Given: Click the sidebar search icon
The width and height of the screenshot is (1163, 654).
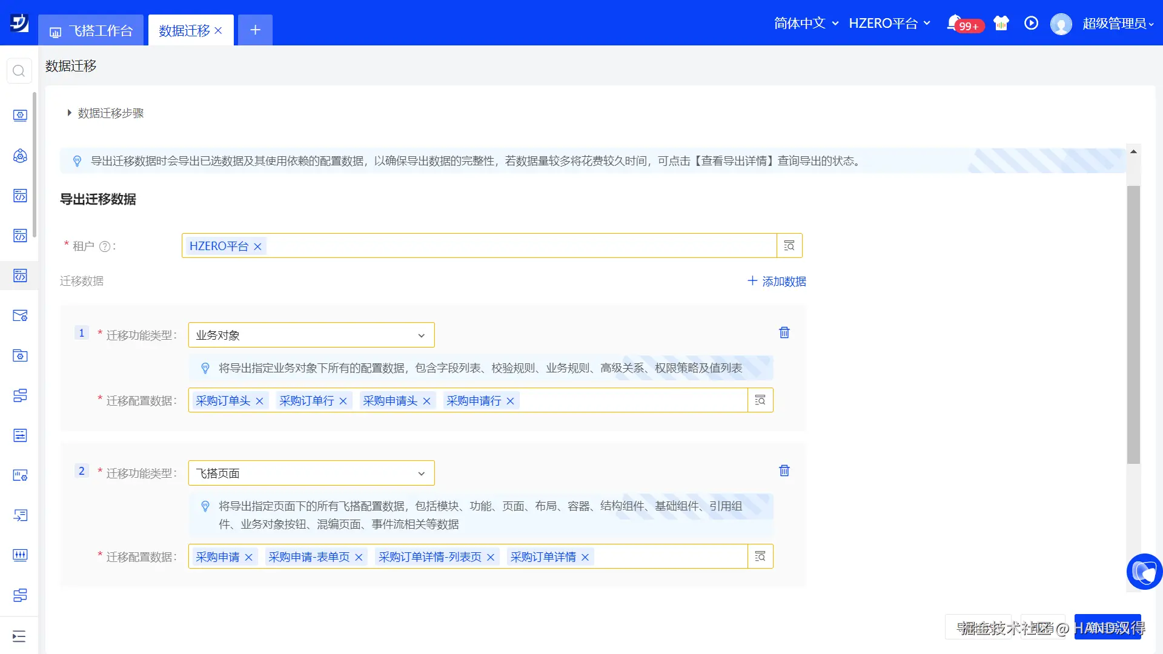Looking at the screenshot, I should (x=19, y=71).
